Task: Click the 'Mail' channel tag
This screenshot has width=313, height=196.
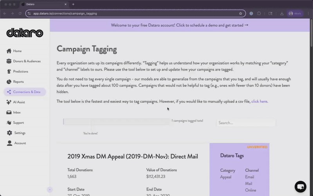Action: 248,183
